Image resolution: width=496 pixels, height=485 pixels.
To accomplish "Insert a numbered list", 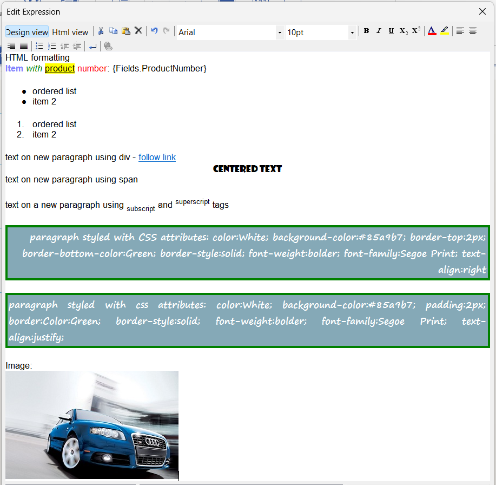I will point(52,46).
